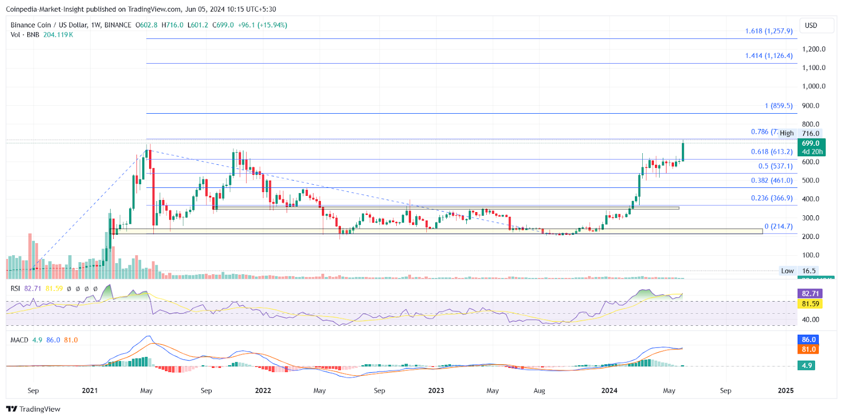
Task: Click the change value +96.1 (+15.94%)
Action: click(x=262, y=25)
